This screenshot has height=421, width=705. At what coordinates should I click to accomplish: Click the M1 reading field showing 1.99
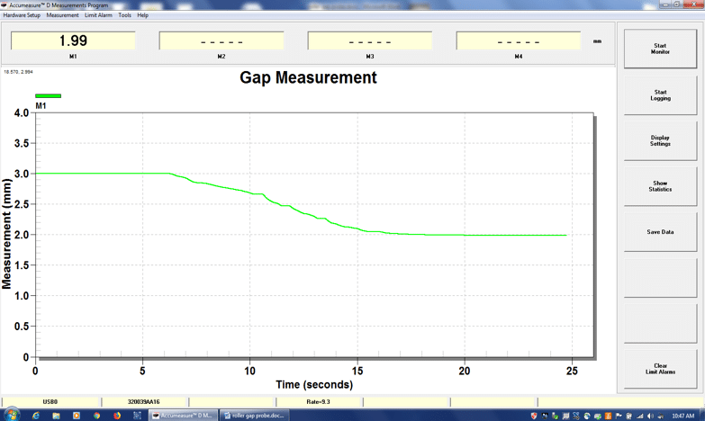click(73, 41)
